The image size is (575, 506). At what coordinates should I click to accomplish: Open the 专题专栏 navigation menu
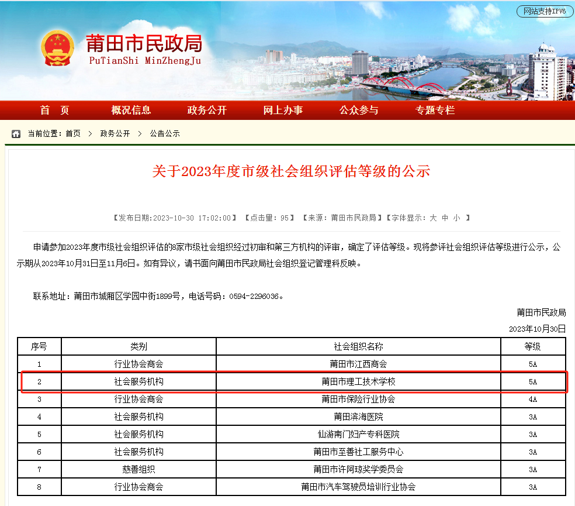(435, 110)
